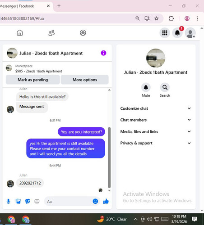Click Julian's avatar beside phone number message
The image size is (204, 225).
click(x=10, y=184)
